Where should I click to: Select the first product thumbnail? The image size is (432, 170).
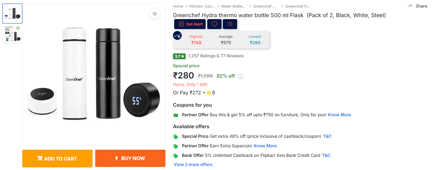click(12, 14)
